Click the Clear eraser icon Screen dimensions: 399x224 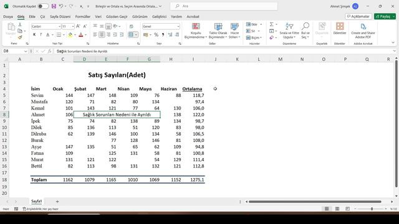pos(272,37)
